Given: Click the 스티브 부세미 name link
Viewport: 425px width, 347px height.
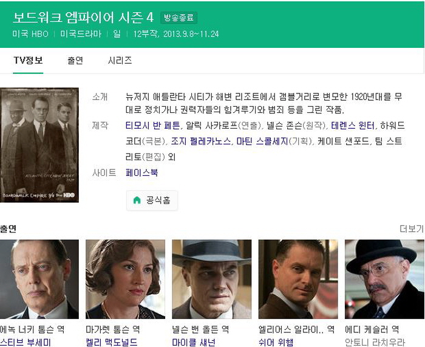Looking at the screenshot, I should coord(25,342).
